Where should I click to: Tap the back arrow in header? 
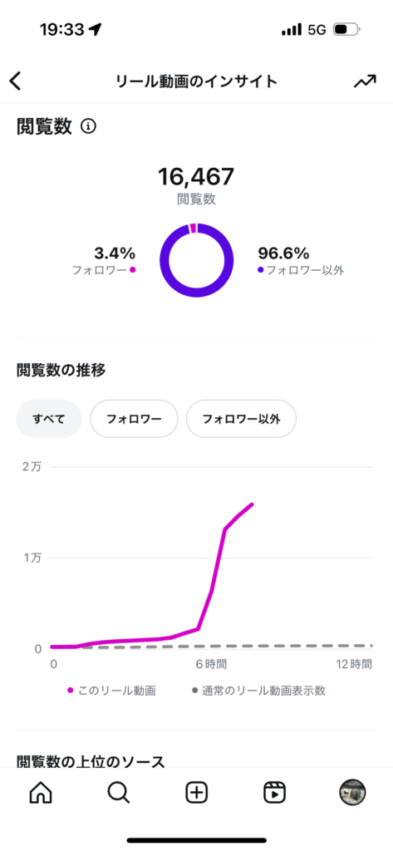(15, 81)
